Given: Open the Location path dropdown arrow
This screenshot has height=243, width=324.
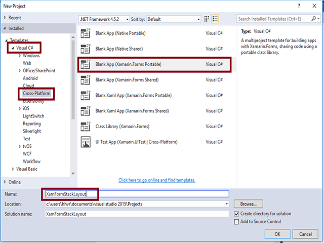Looking at the screenshot, I should tap(227, 204).
